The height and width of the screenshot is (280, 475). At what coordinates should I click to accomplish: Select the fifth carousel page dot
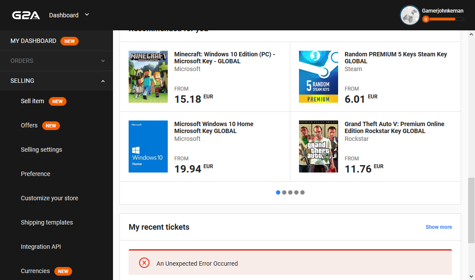(302, 192)
